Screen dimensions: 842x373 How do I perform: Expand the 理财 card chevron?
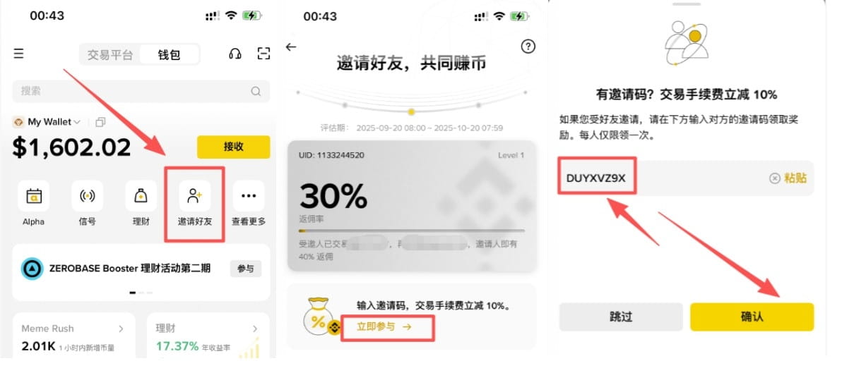pyautogui.click(x=256, y=329)
